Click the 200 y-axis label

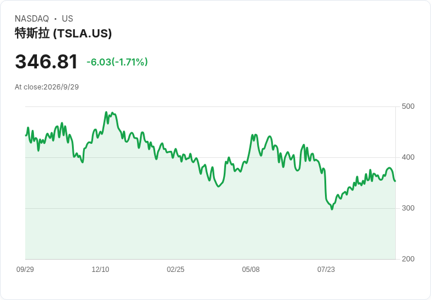(x=408, y=259)
